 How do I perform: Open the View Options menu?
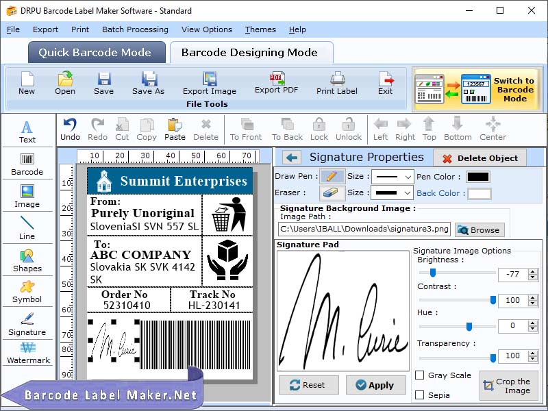click(x=207, y=29)
